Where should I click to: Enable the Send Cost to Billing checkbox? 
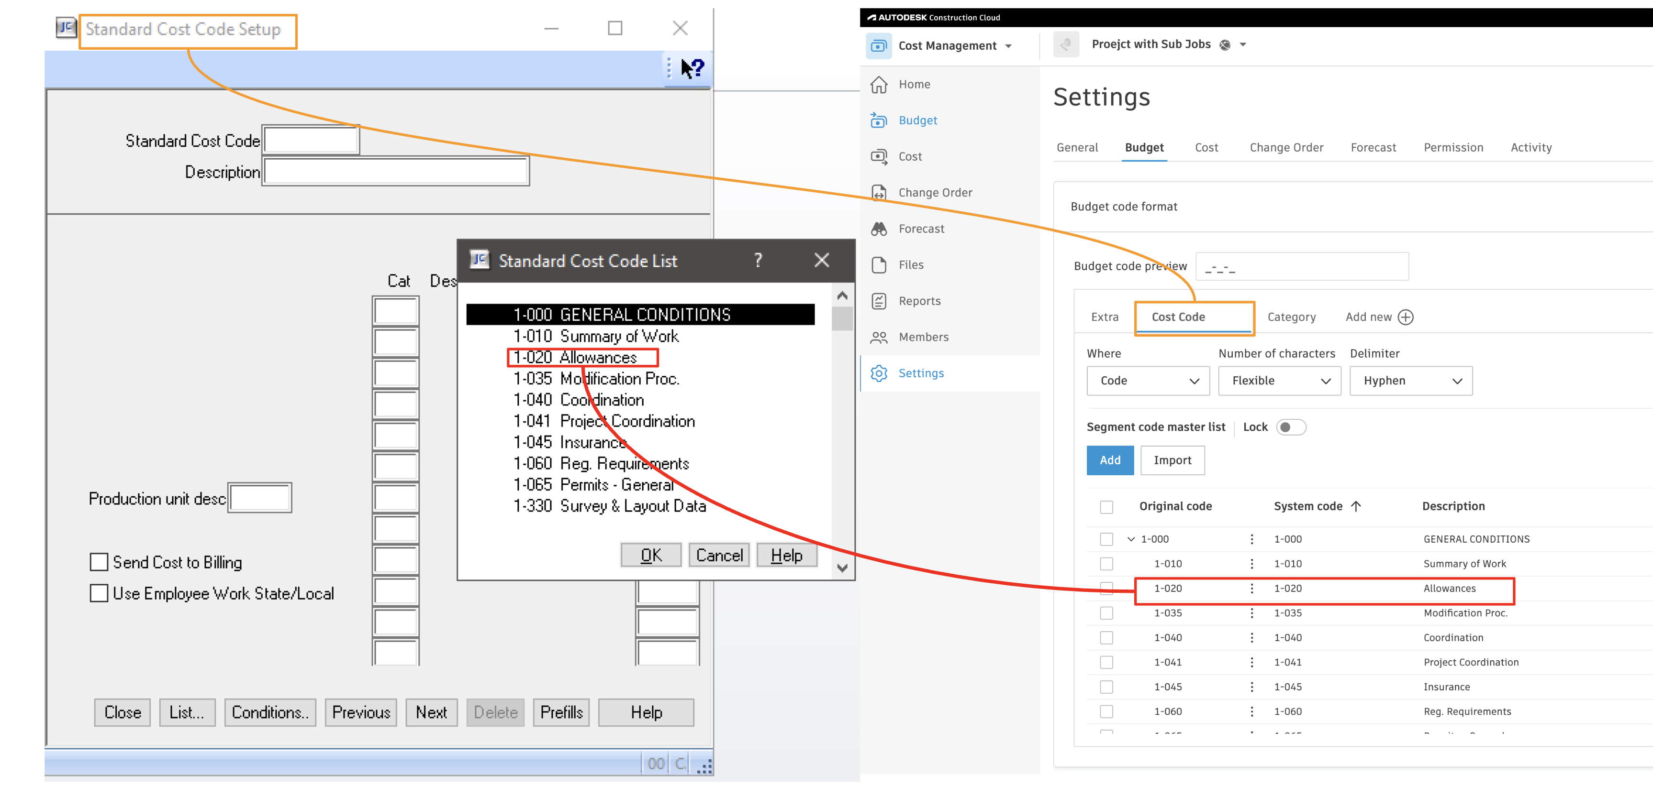pos(99,562)
